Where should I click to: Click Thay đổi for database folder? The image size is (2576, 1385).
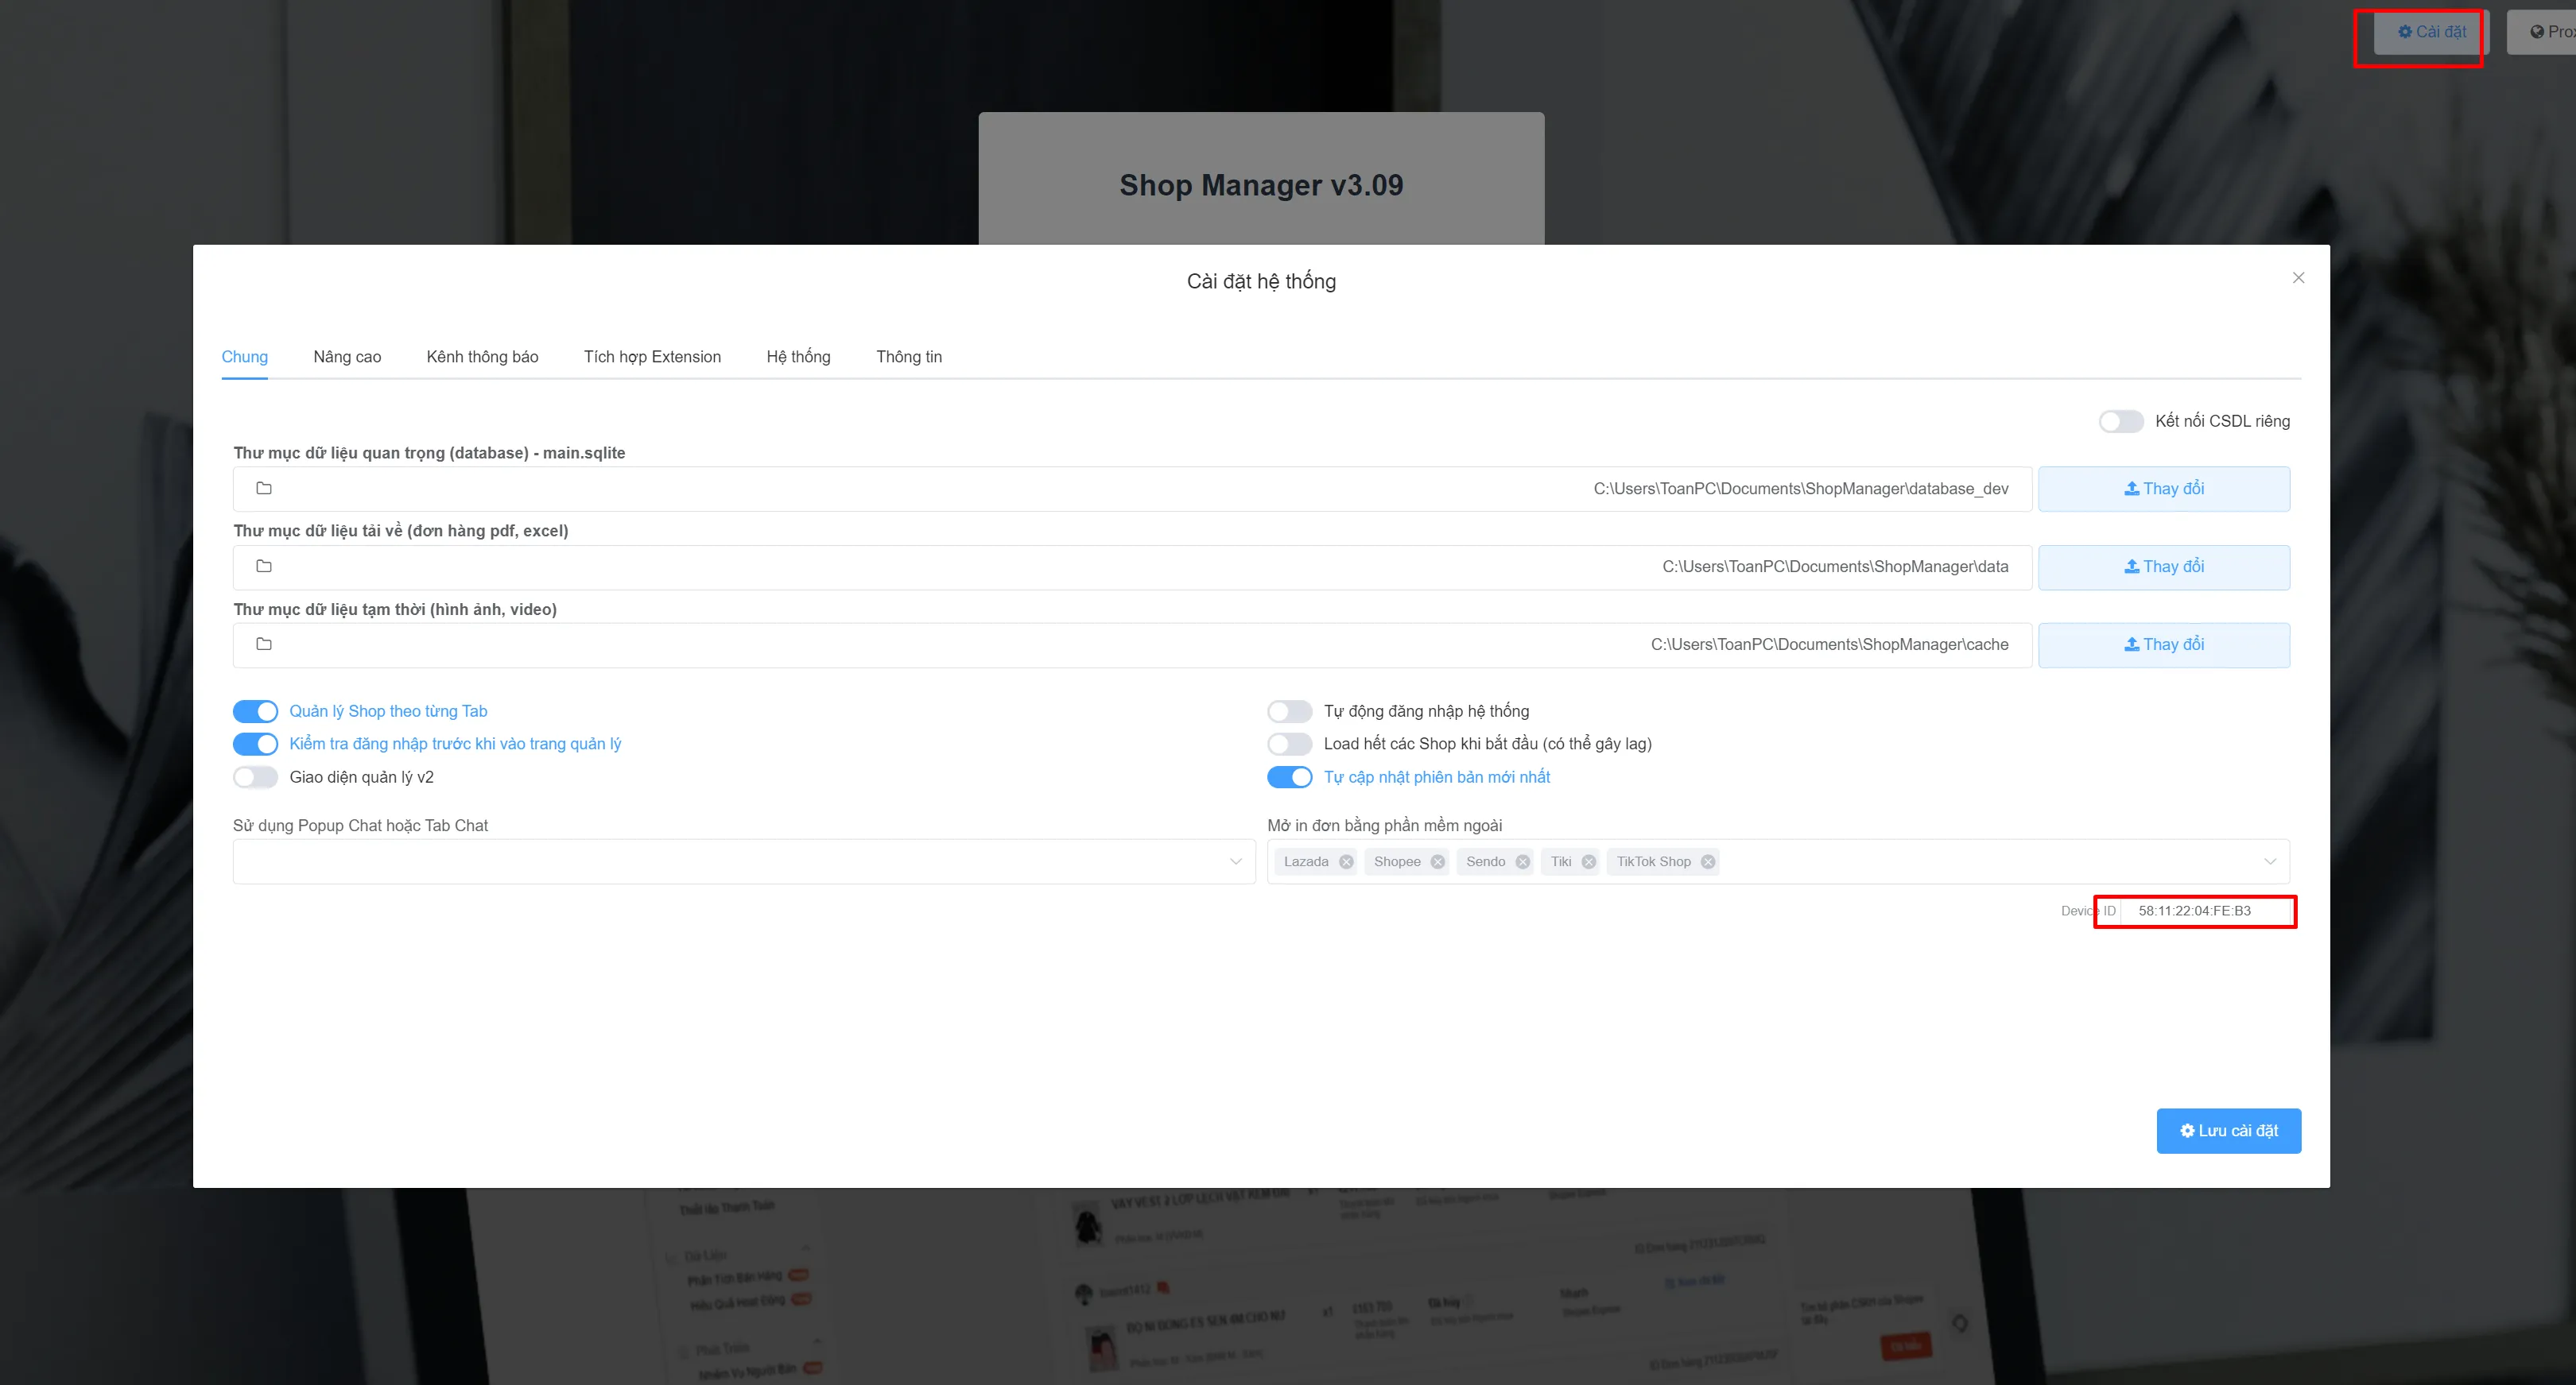pyautogui.click(x=2164, y=489)
